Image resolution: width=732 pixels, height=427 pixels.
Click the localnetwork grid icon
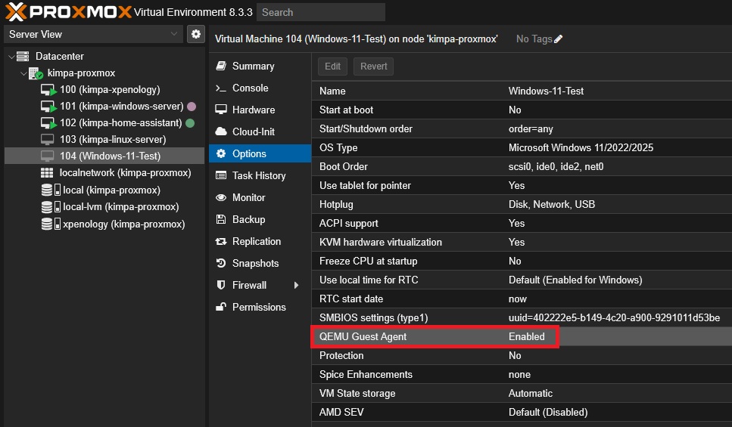tap(47, 173)
